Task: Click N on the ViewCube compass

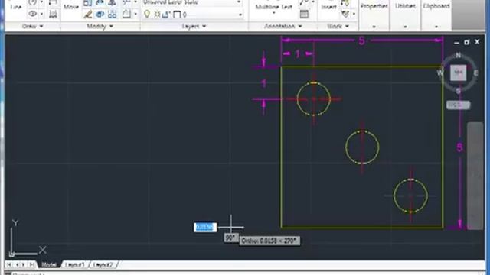Action: (458, 56)
